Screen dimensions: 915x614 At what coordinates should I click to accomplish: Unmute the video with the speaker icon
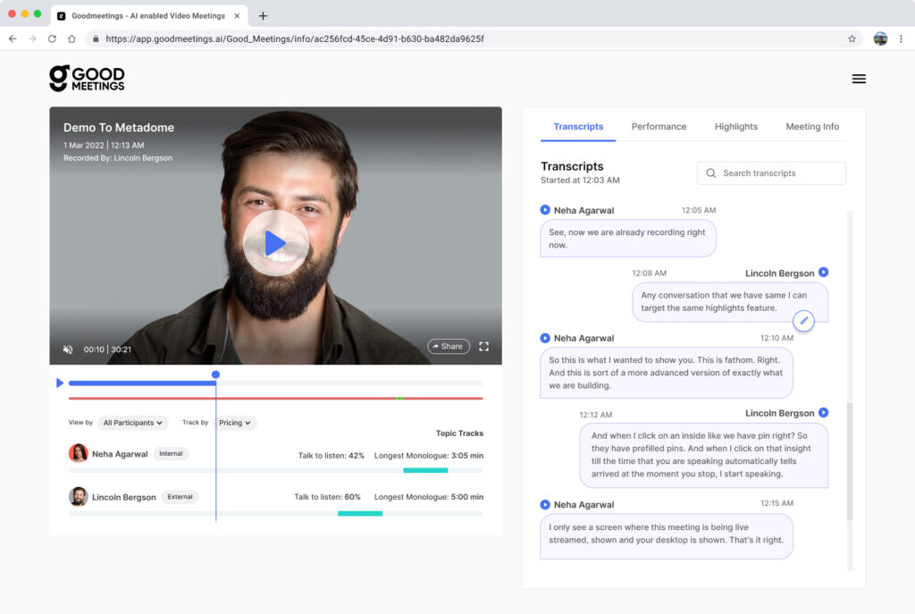pos(68,349)
